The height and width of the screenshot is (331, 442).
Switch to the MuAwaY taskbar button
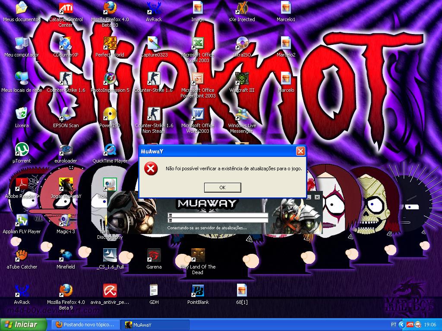[155, 325]
